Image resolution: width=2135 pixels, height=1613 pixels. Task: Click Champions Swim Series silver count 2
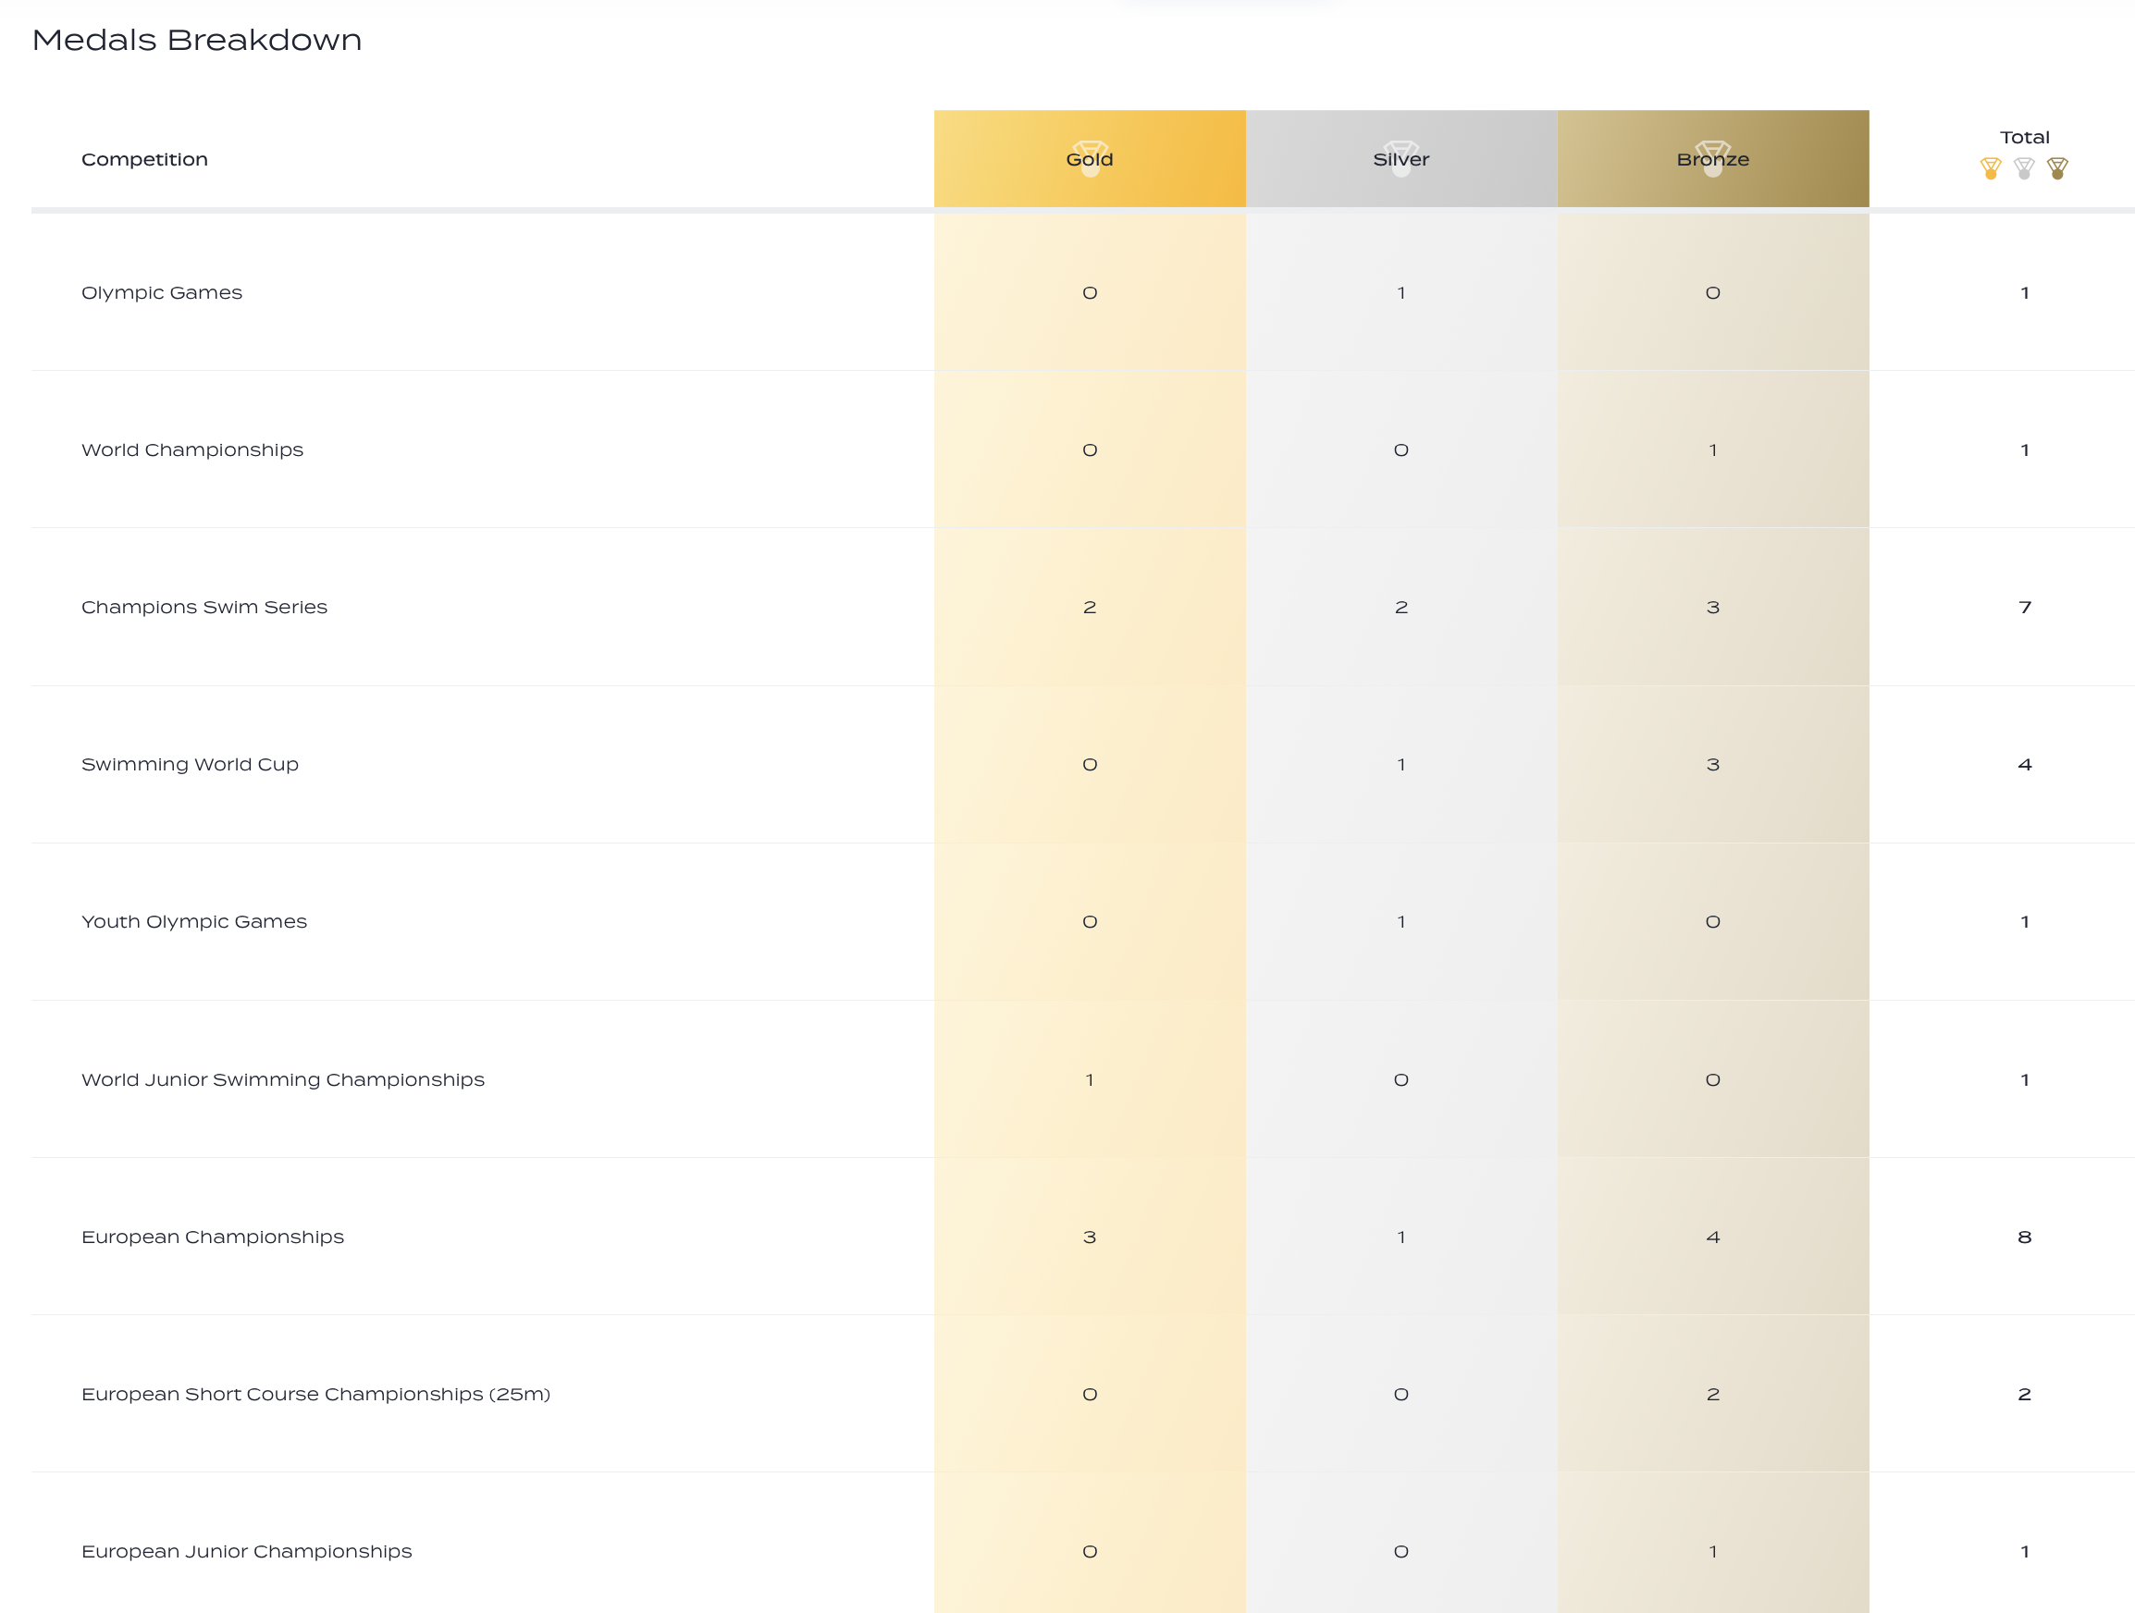(1401, 607)
